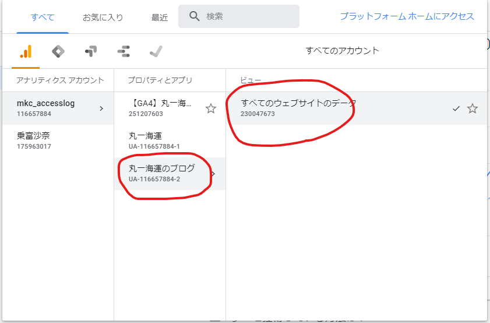Switch to the 最近 tab
The height and width of the screenshot is (323, 490).
tap(160, 17)
